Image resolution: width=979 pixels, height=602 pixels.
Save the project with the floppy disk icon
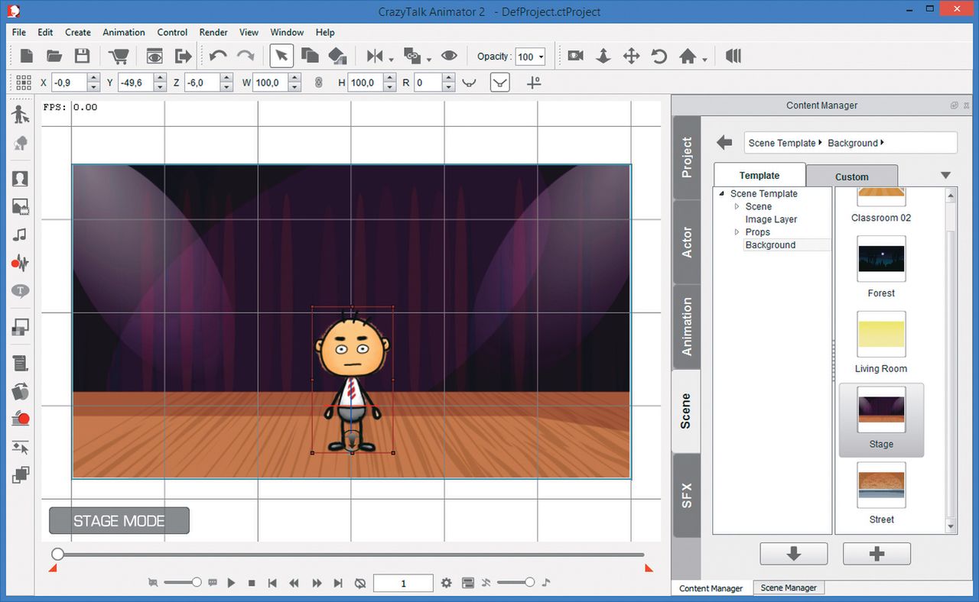82,56
